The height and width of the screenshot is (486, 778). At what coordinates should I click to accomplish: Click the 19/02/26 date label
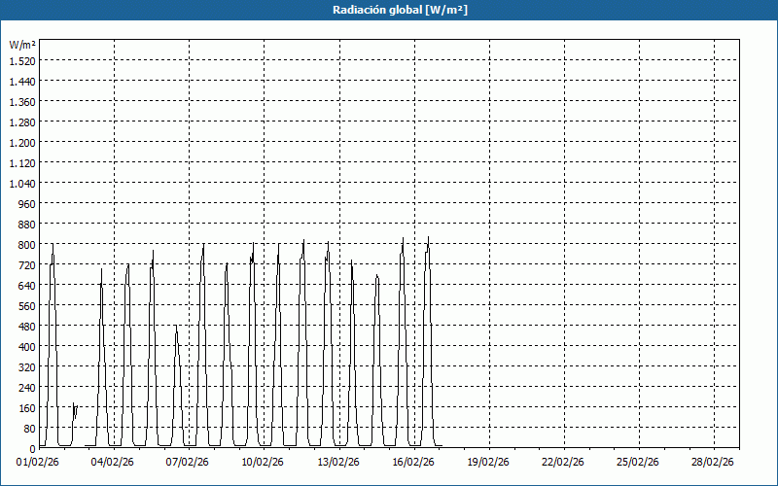pyautogui.click(x=488, y=463)
